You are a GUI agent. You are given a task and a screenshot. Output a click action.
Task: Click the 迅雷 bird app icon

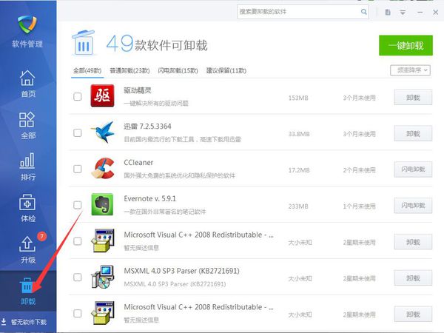tap(103, 132)
